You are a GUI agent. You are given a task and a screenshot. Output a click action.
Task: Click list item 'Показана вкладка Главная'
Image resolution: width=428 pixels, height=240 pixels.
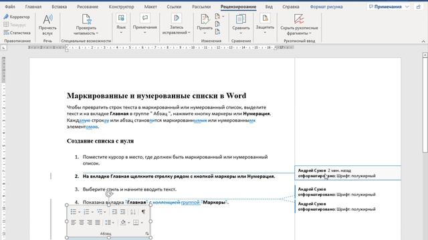(156, 203)
